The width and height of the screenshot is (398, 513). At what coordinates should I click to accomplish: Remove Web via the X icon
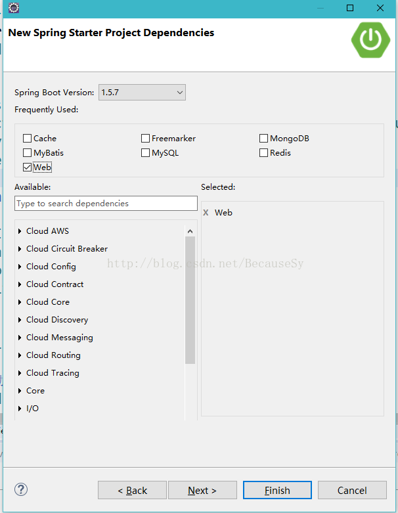point(206,213)
